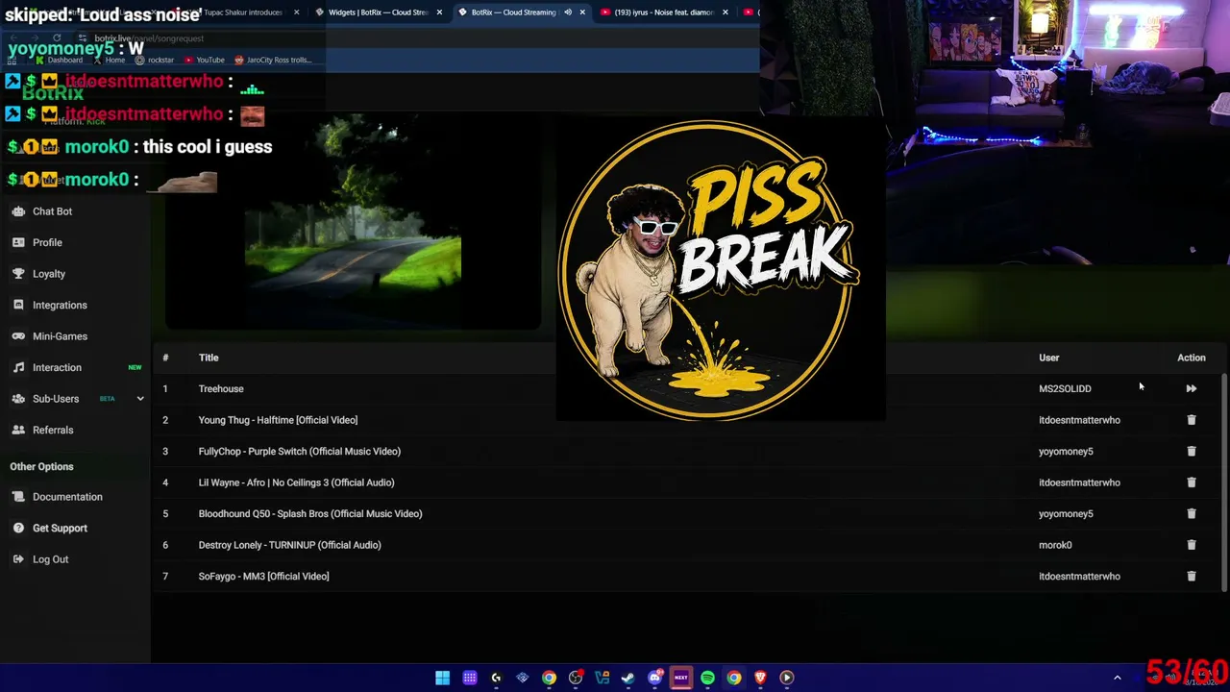Close the iyrus - Noise tab
The image size is (1230, 692).
pyautogui.click(x=725, y=12)
